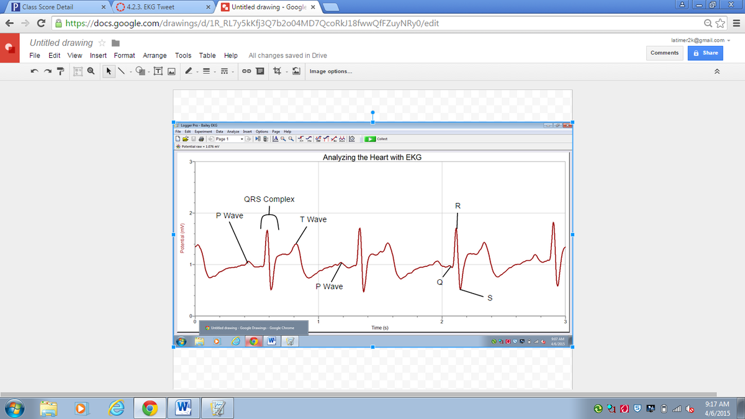Screen dimensions: 745x419
Task: Choose the Select arrow tool
Action: point(109,71)
